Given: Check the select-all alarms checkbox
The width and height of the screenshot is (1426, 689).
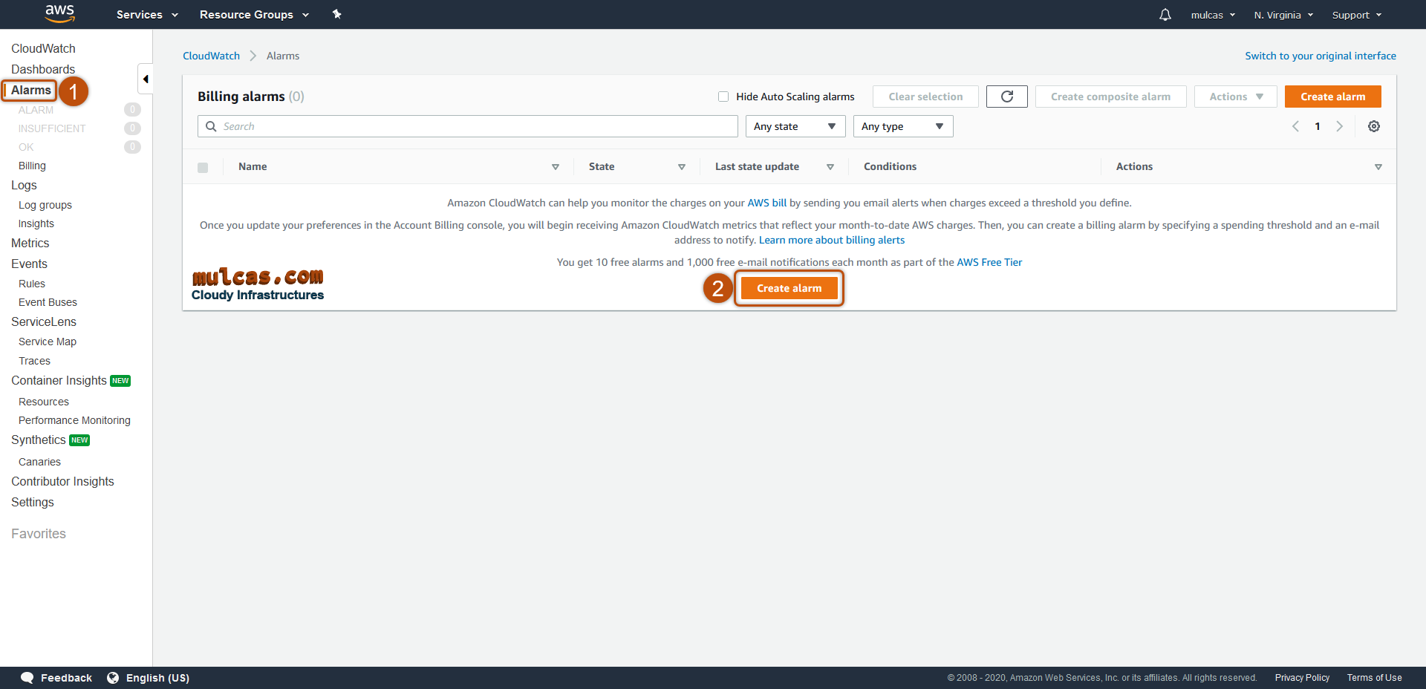Looking at the screenshot, I should pyautogui.click(x=203, y=167).
